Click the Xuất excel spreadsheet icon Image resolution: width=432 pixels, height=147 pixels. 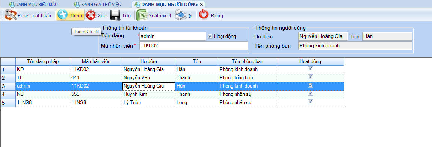click(x=142, y=15)
